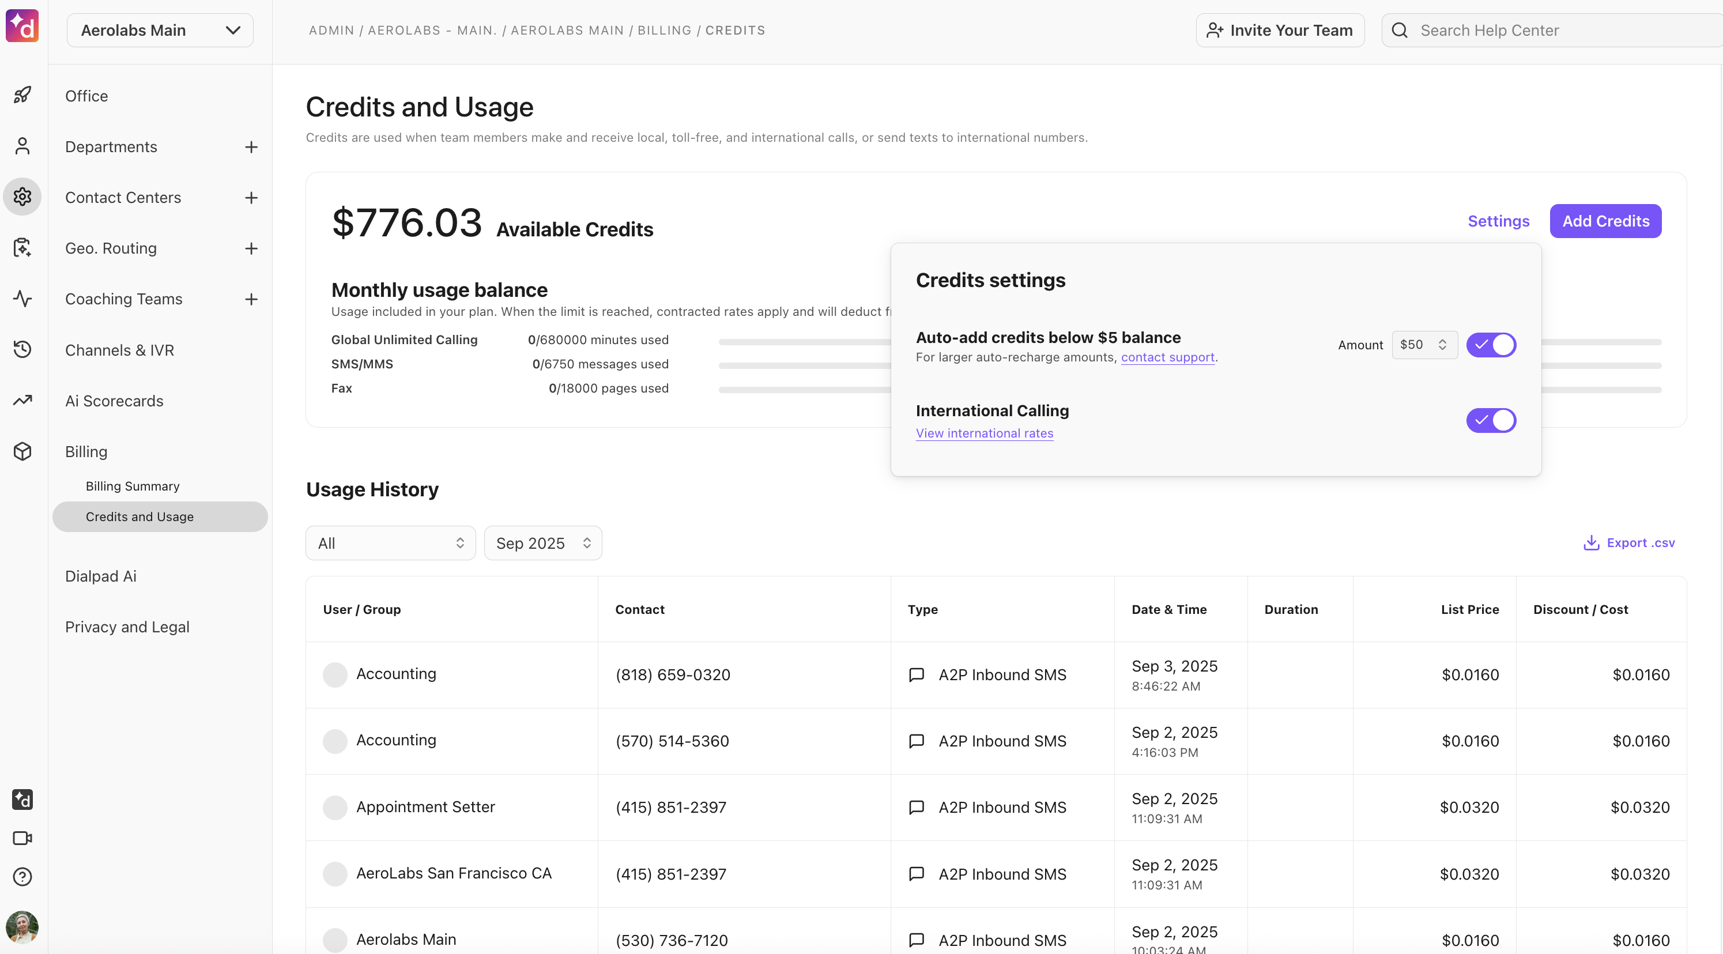Select the gear admin settings icon

pyautogui.click(x=22, y=197)
